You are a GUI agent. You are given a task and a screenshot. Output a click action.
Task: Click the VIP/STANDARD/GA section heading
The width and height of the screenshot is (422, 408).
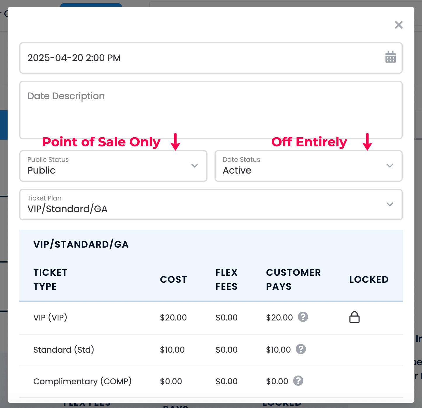tap(81, 244)
